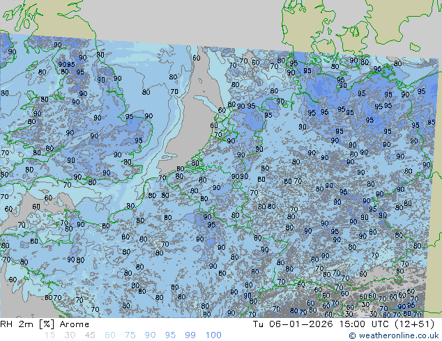Click the legend value 99
The image size is (442, 341).
click(190, 335)
